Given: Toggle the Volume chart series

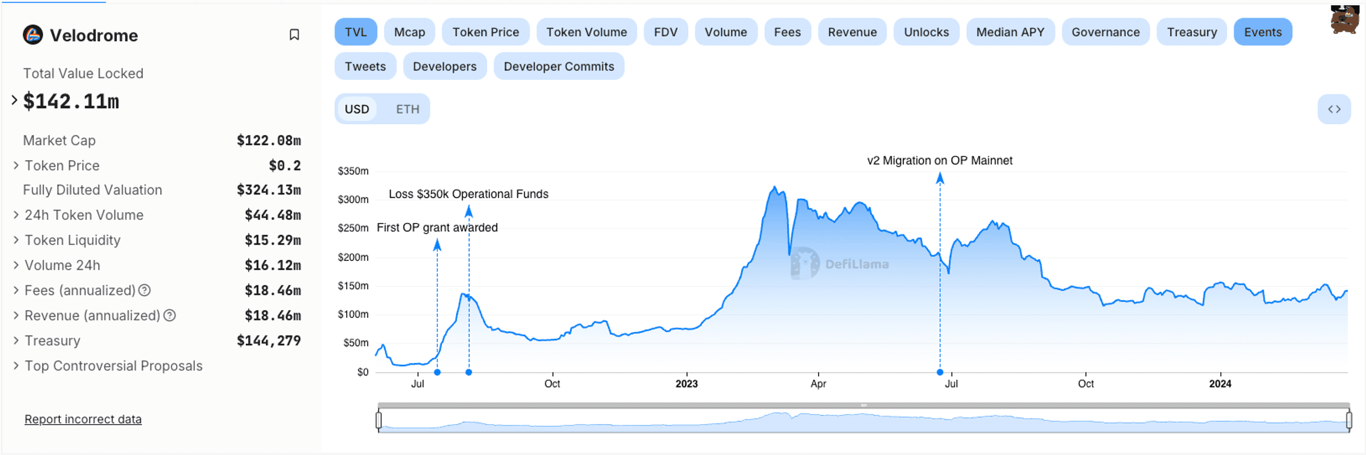Looking at the screenshot, I should click(x=726, y=32).
